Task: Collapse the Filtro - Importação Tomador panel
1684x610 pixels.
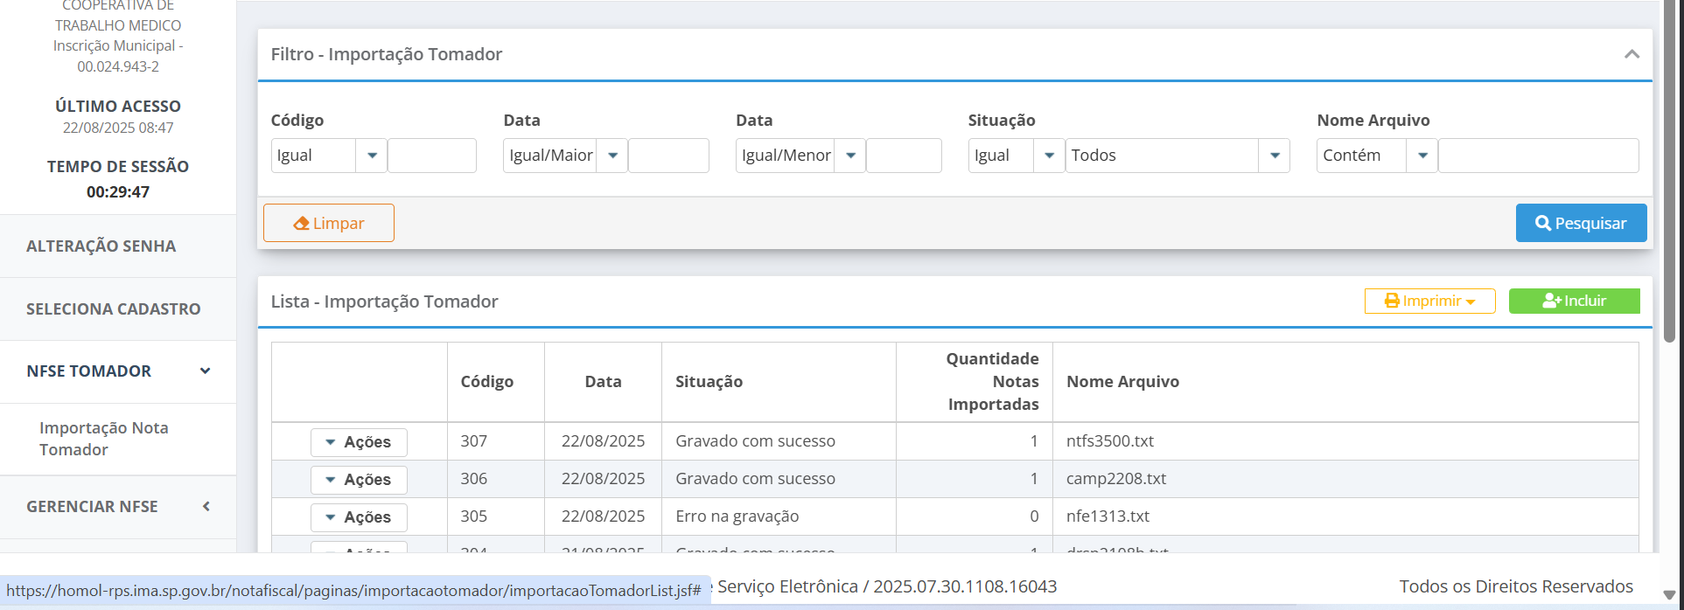Action: click(1632, 54)
